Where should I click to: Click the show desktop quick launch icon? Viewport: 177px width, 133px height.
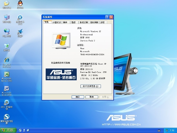pos(24,130)
